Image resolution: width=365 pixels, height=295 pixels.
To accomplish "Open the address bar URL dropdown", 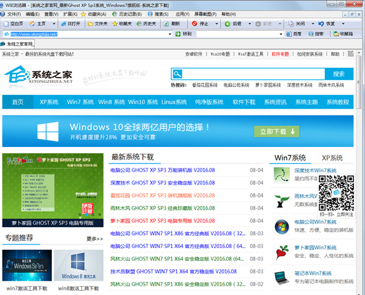I will [170, 35].
